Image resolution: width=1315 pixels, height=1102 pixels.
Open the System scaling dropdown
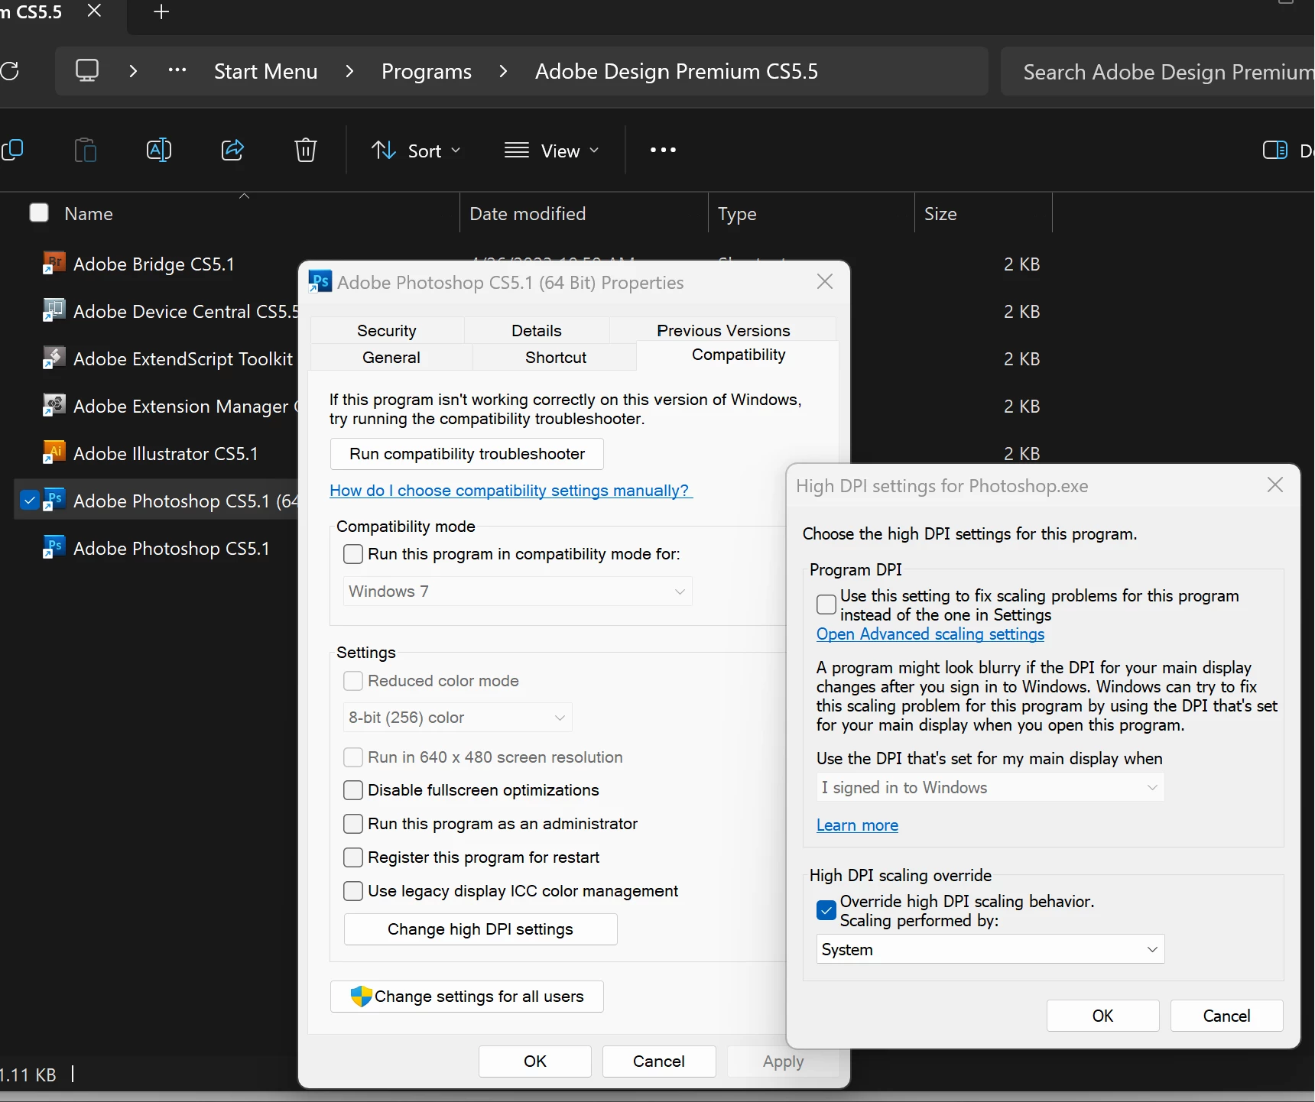point(990,949)
